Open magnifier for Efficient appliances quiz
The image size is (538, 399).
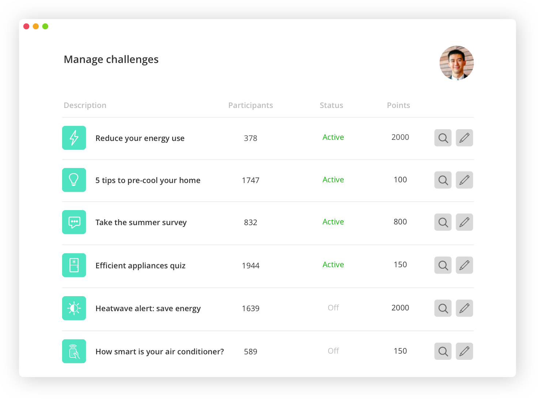click(x=443, y=265)
